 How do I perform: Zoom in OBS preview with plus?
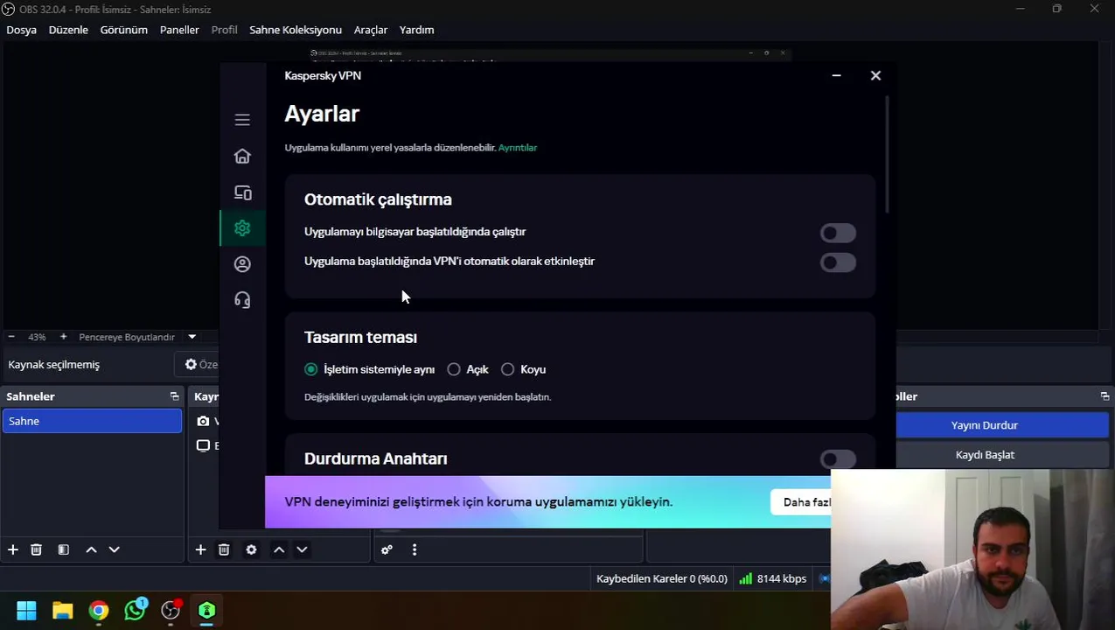pos(63,337)
